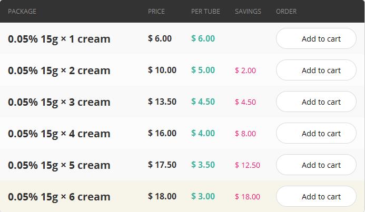Image resolution: width=365 pixels, height=212 pixels.
Task: Add the 15g × 2 cream to cart
Action: point(316,70)
